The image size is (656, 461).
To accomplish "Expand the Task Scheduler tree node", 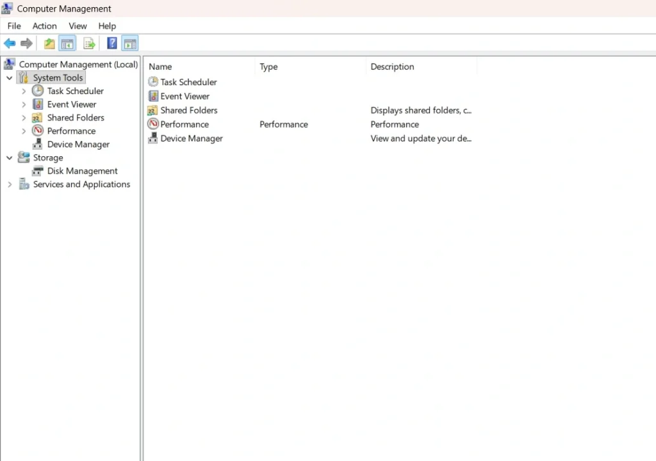I will [x=24, y=91].
